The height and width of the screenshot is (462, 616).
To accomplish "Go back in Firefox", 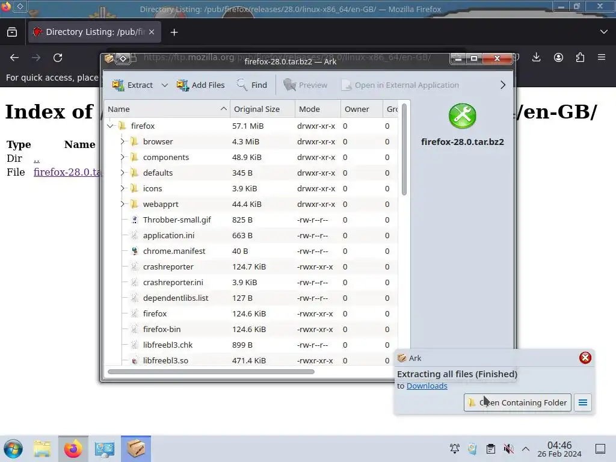I will coord(14,58).
